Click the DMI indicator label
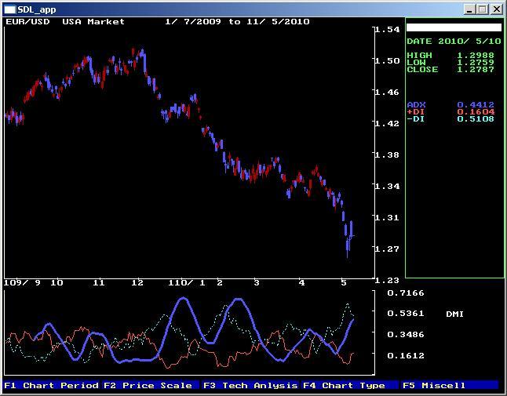 click(454, 314)
